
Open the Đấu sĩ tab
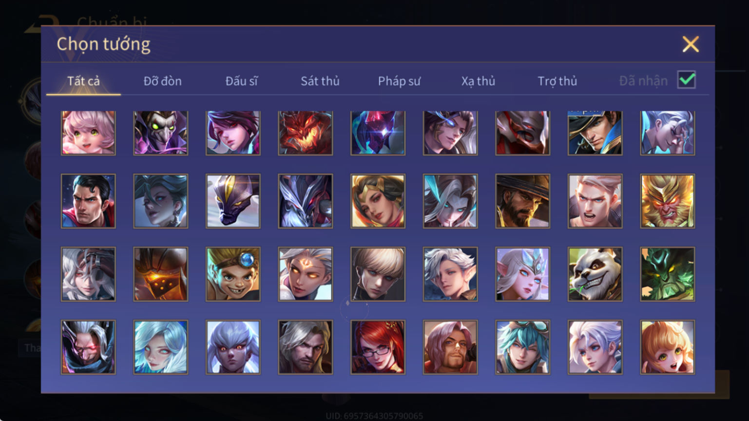241,81
